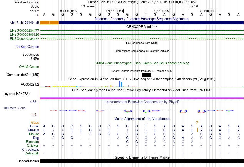Select the Zebrafish alignment row label
Image resolution: width=244 pixels, height=167 pixels.
click(32, 153)
